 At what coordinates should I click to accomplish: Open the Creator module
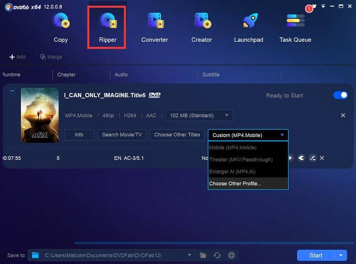(201, 21)
